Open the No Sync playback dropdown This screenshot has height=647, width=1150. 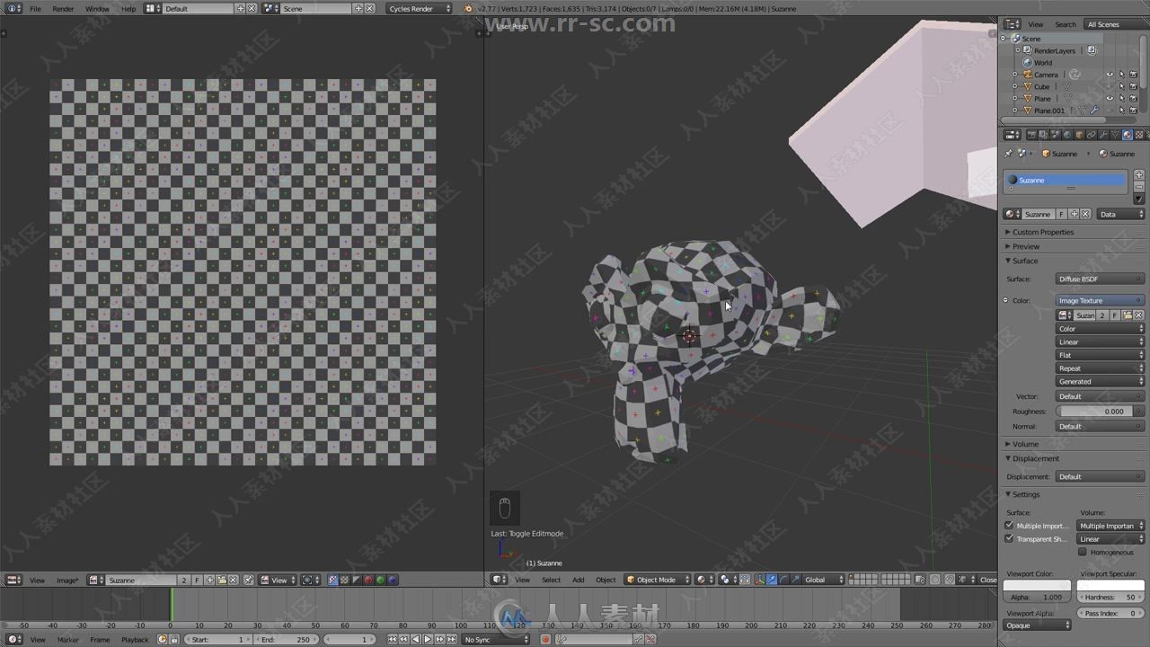point(496,640)
